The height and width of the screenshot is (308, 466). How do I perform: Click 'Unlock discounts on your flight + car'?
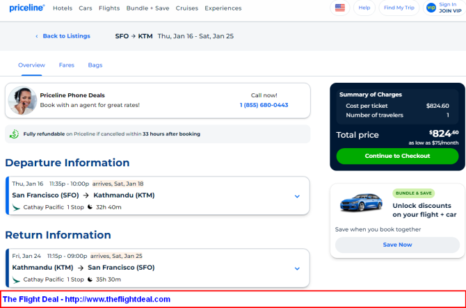424,210
